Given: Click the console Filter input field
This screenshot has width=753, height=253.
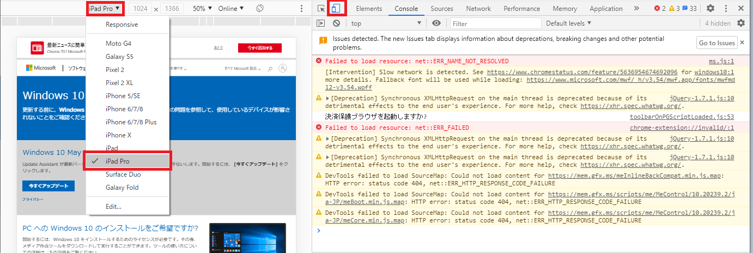Looking at the screenshot, I should tap(495, 23).
